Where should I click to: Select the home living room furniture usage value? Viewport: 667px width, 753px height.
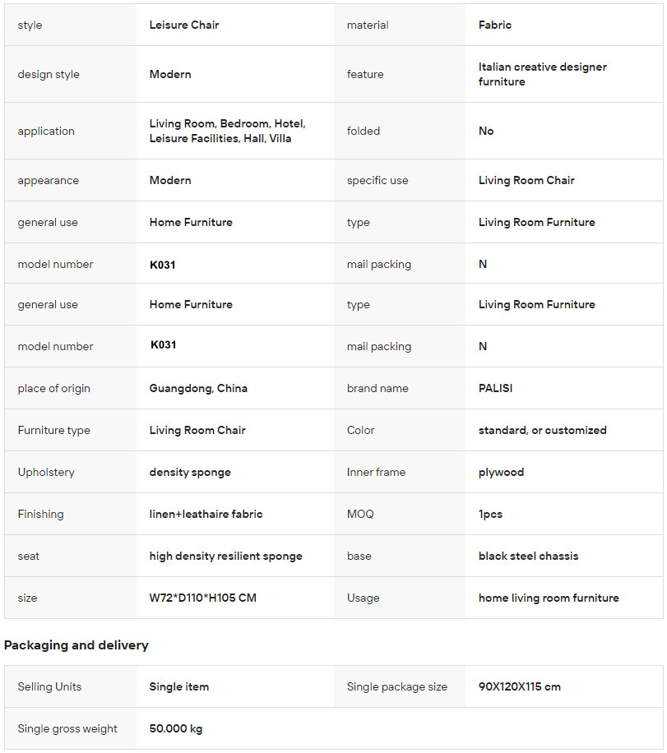549,598
